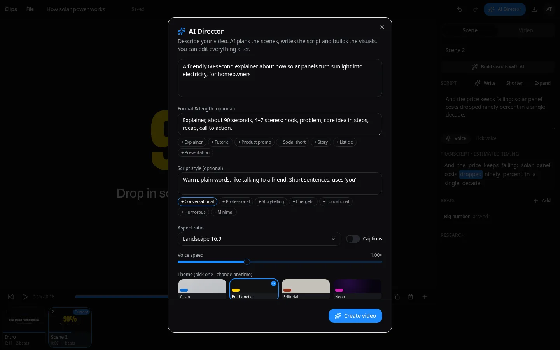Click the Create video button
The image size is (560, 350).
click(355, 316)
